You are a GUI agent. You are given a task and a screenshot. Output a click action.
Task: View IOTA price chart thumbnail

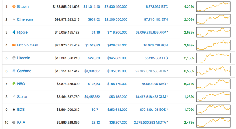click(213, 122)
